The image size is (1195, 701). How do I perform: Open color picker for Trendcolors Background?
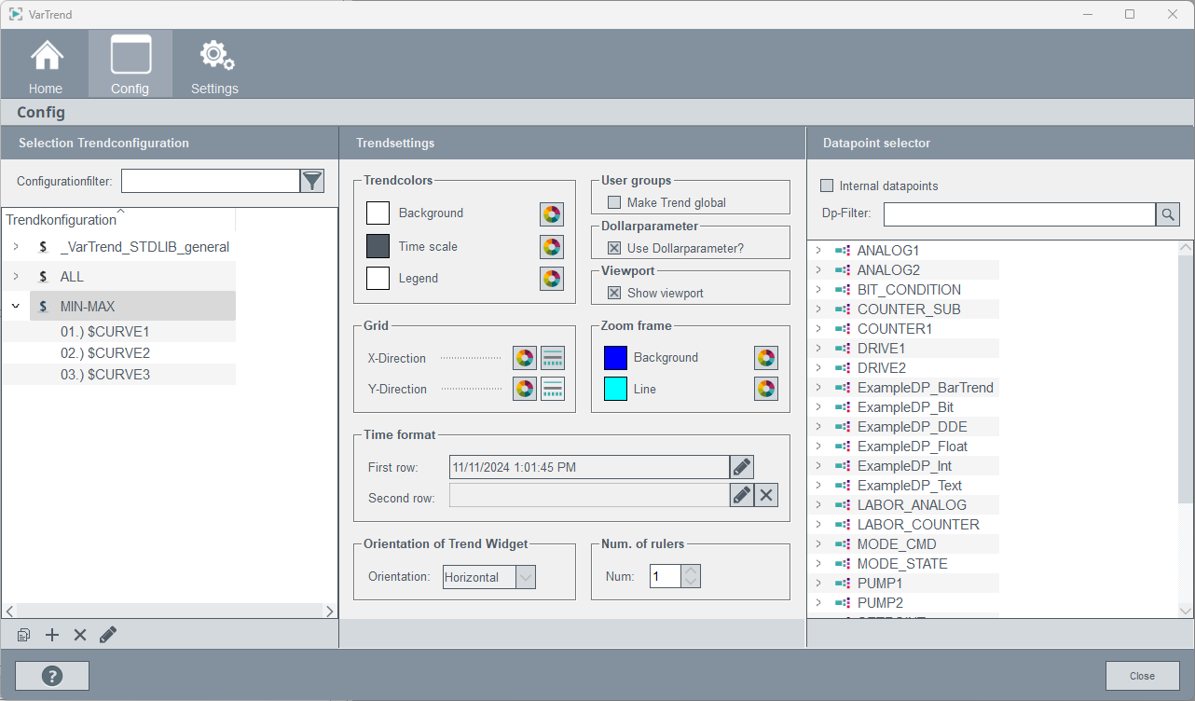[552, 213]
